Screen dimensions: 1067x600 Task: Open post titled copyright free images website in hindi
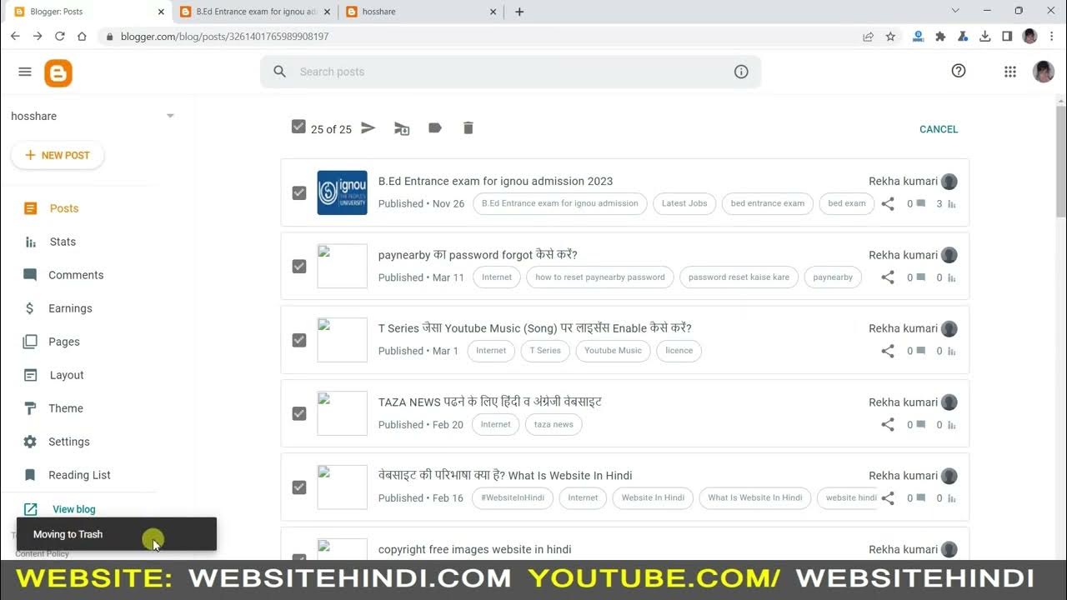click(x=475, y=549)
